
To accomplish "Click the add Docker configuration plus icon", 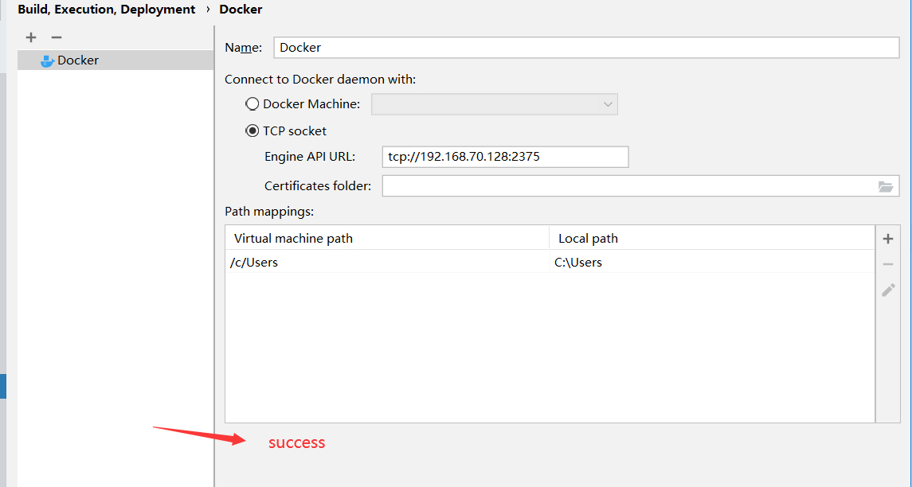I will (x=31, y=37).
